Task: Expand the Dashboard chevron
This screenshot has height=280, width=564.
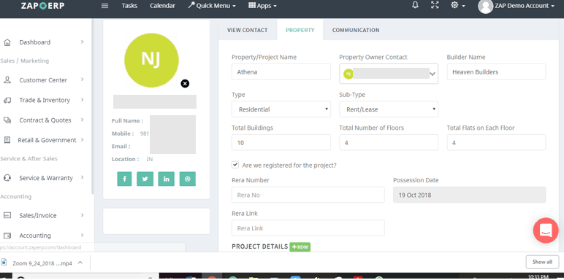Action: [x=82, y=42]
